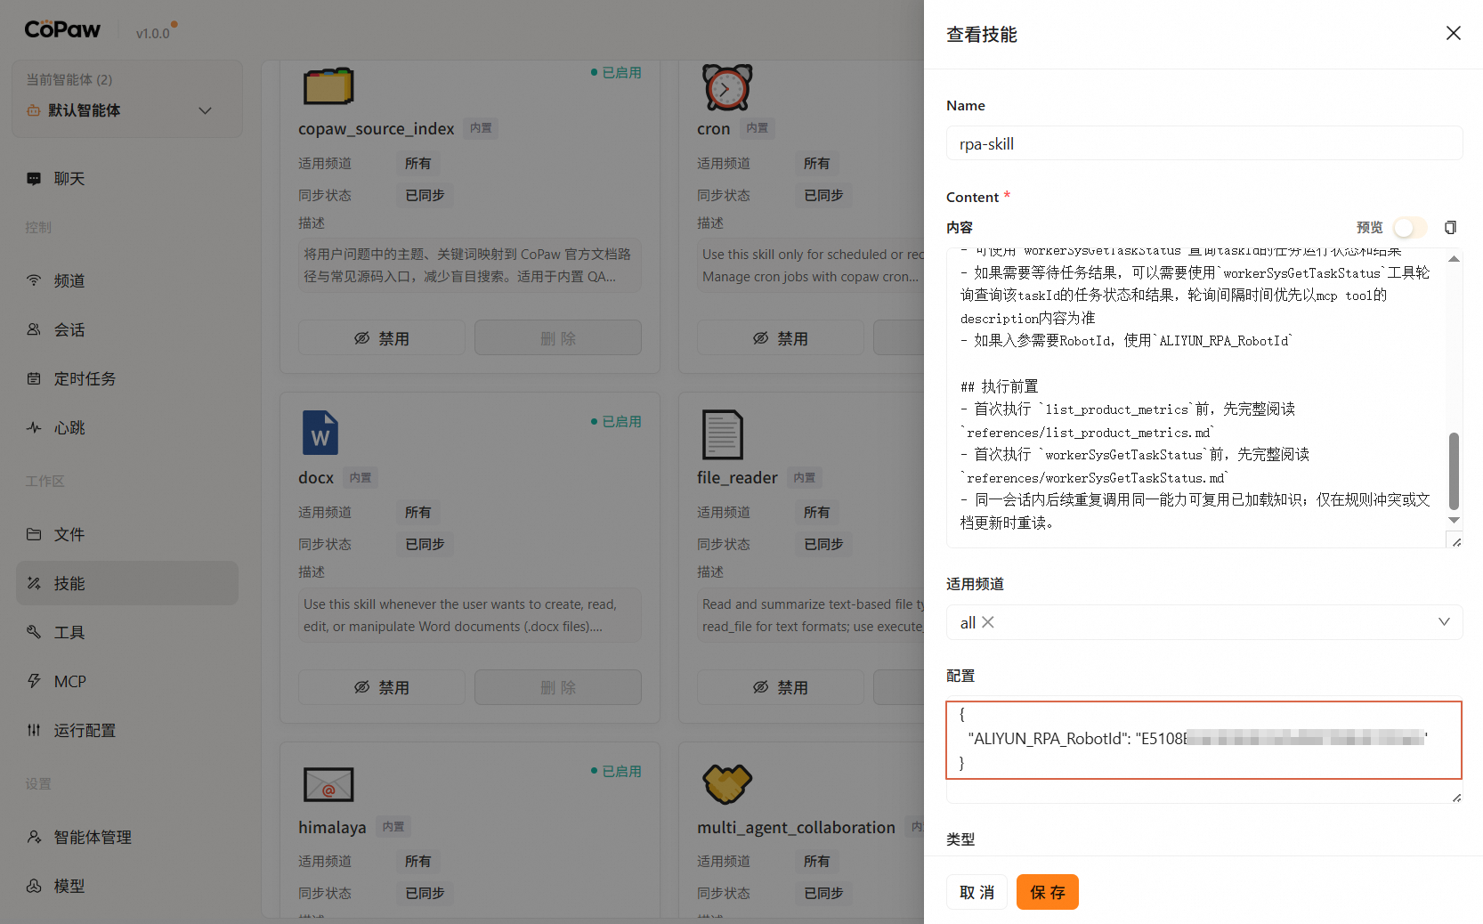Click the wand icon beside 技能
The height and width of the screenshot is (924, 1483).
click(x=34, y=583)
